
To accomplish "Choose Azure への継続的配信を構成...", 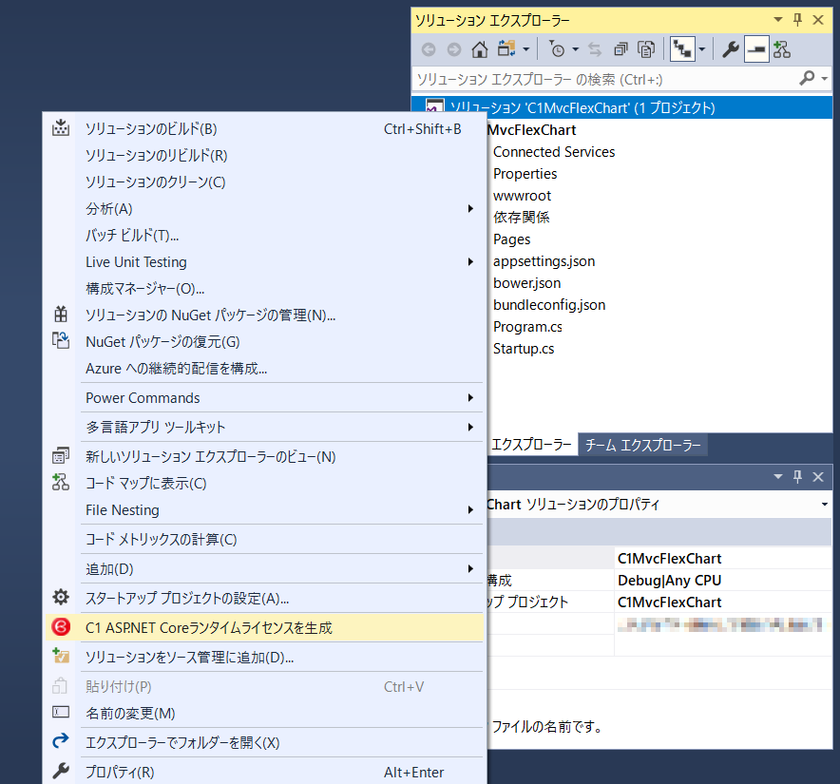I will (265, 369).
